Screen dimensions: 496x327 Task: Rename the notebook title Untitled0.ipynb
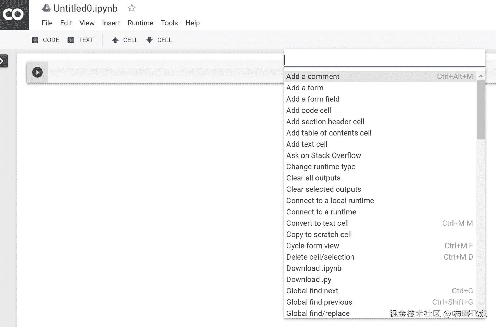click(86, 8)
